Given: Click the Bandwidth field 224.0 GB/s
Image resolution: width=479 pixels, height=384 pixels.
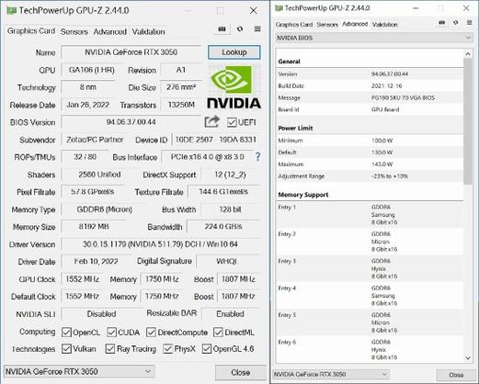Looking at the screenshot, I should (223, 227).
